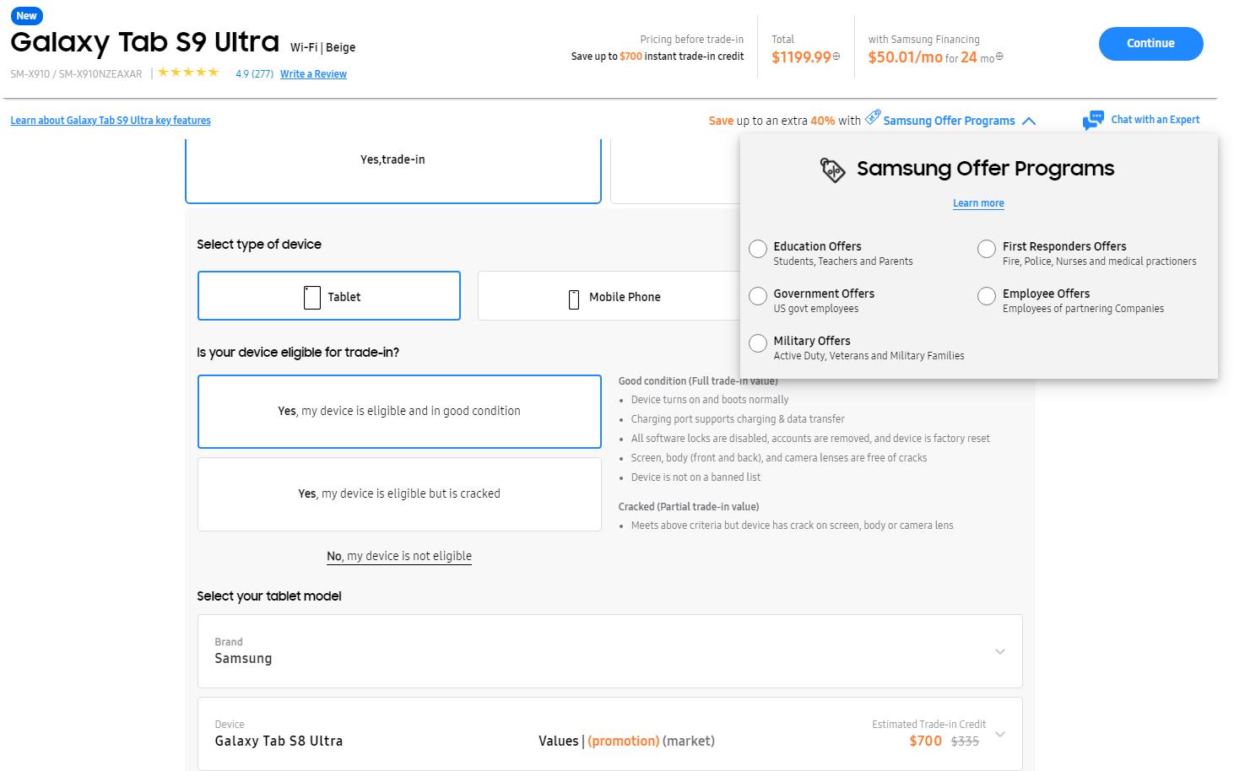Click the five-star rating icons
Screen dimensions: 1234x771
[188, 73]
